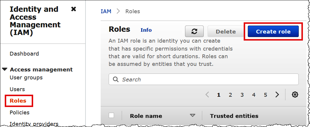This screenshot has width=310, height=127.
Task: Sort by Role name column arrow
Action: click(193, 116)
